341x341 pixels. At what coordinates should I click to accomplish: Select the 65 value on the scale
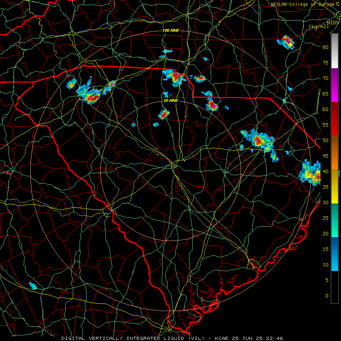(325, 94)
